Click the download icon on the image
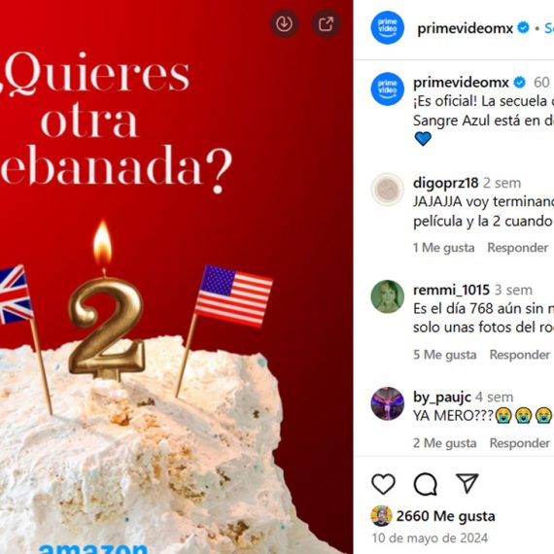Image resolution: width=554 pixels, height=554 pixels. (x=284, y=24)
